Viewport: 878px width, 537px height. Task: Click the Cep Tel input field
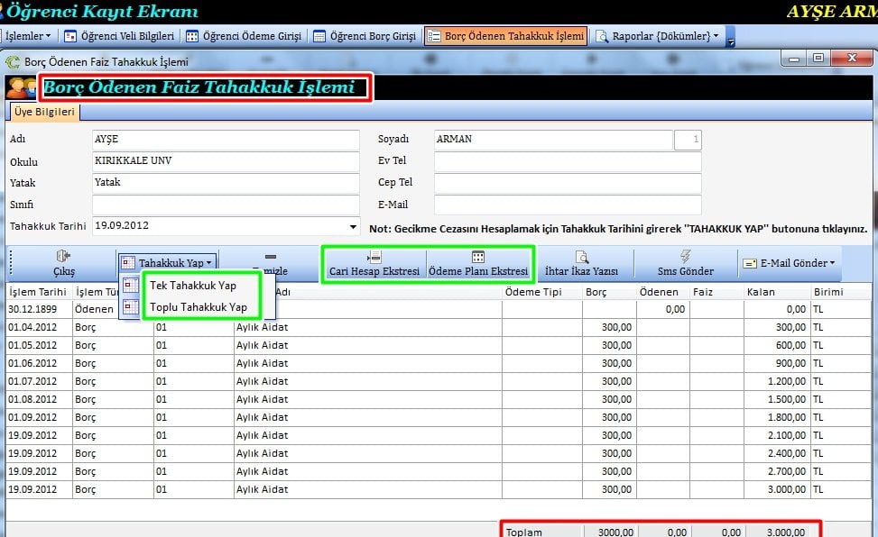click(x=567, y=184)
